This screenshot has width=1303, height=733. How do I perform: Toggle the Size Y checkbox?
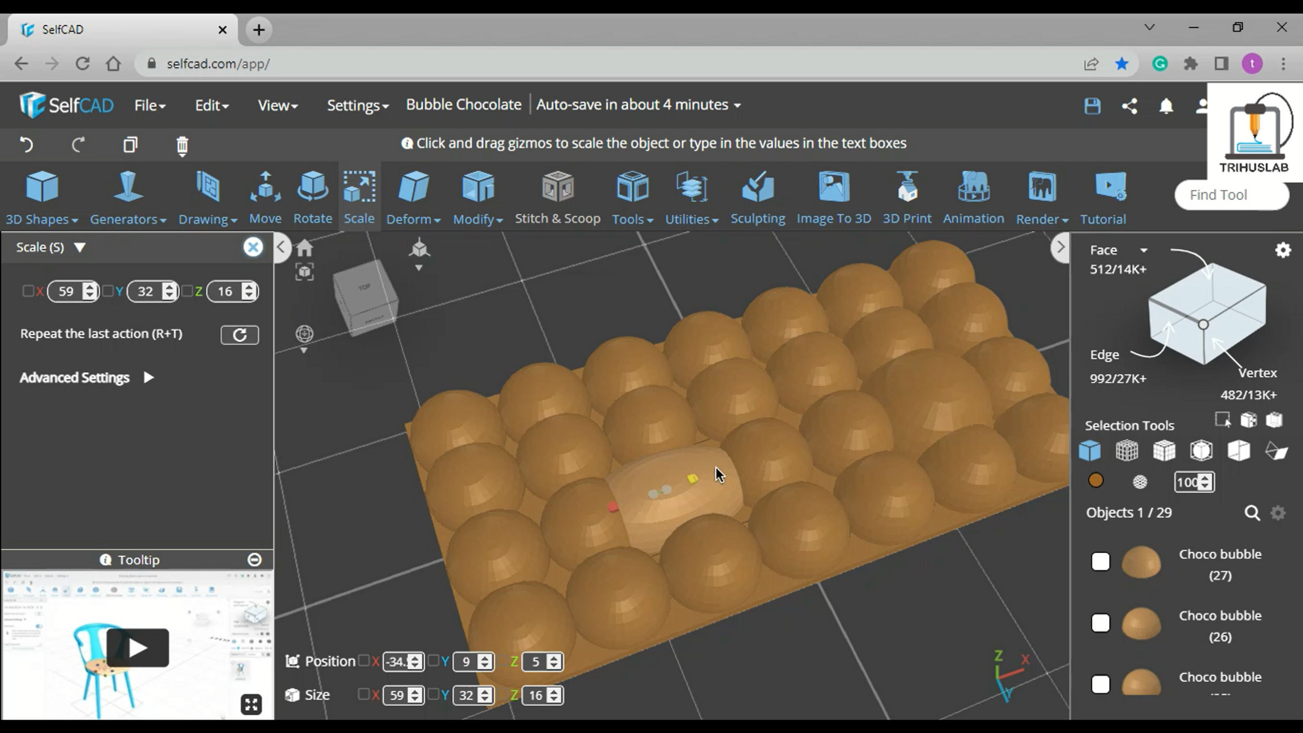tap(433, 694)
